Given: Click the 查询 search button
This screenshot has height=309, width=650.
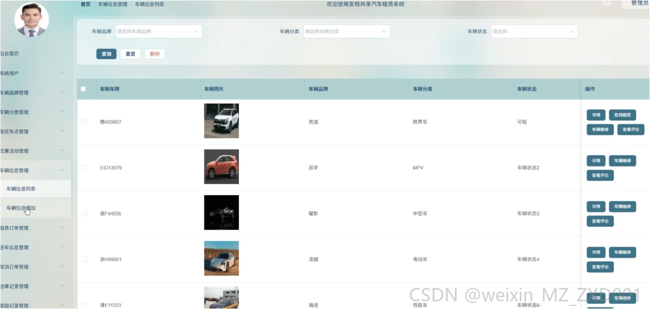Looking at the screenshot, I should pos(106,54).
